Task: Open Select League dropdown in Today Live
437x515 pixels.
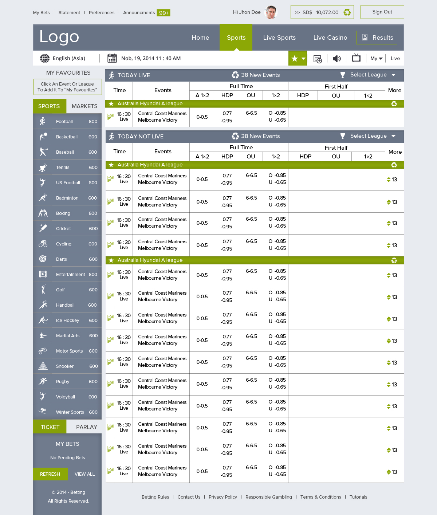Action: coord(373,75)
